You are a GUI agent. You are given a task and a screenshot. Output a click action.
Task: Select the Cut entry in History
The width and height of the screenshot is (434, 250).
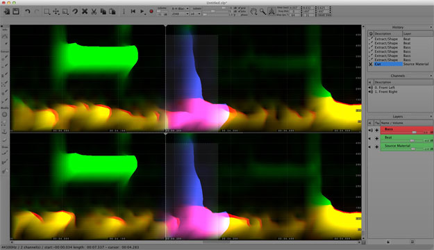tap(387, 64)
